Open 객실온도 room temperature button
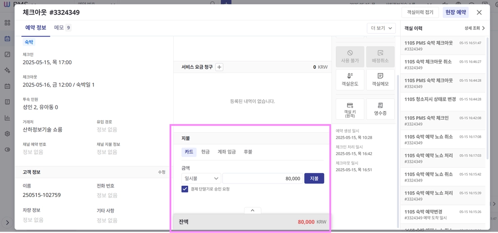 click(350, 80)
